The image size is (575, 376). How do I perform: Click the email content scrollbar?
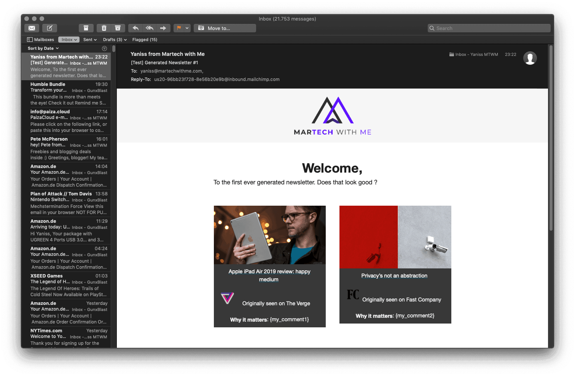[551, 138]
